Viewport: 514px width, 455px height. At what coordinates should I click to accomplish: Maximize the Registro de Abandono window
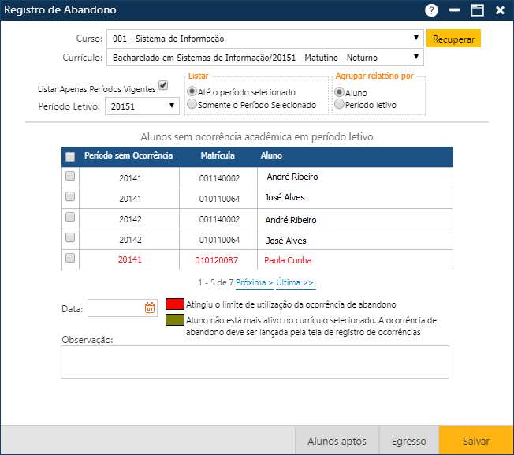click(477, 10)
